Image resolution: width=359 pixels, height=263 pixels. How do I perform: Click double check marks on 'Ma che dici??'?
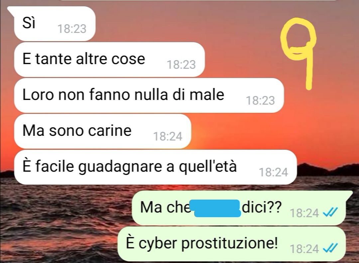pos(330,213)
